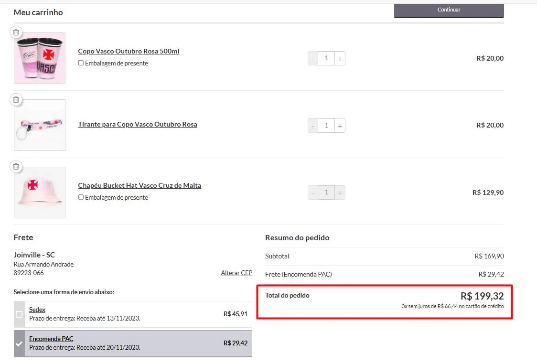Select Sedex shipping option checkbox
The height and width of the screenshot is (364, 537).
(19, 314)
